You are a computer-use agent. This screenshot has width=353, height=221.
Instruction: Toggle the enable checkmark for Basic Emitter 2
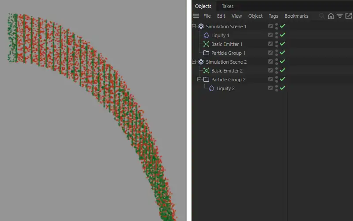[x=282, y=71]
